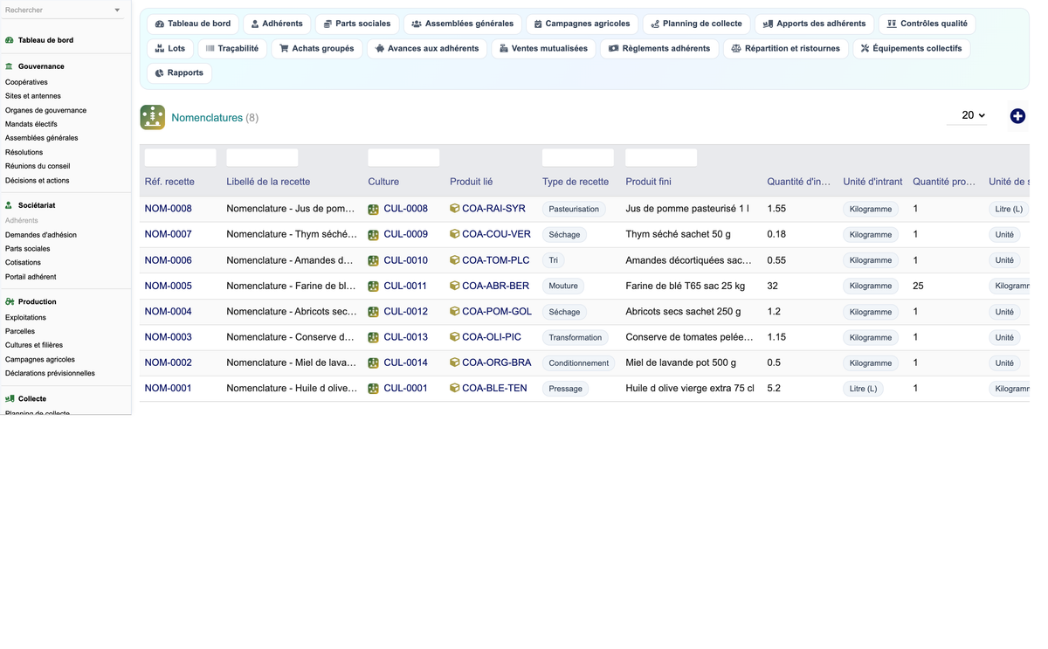Open Coopératives in the sidebar
Screen dimensions: 1048x649
pos(26,82)
